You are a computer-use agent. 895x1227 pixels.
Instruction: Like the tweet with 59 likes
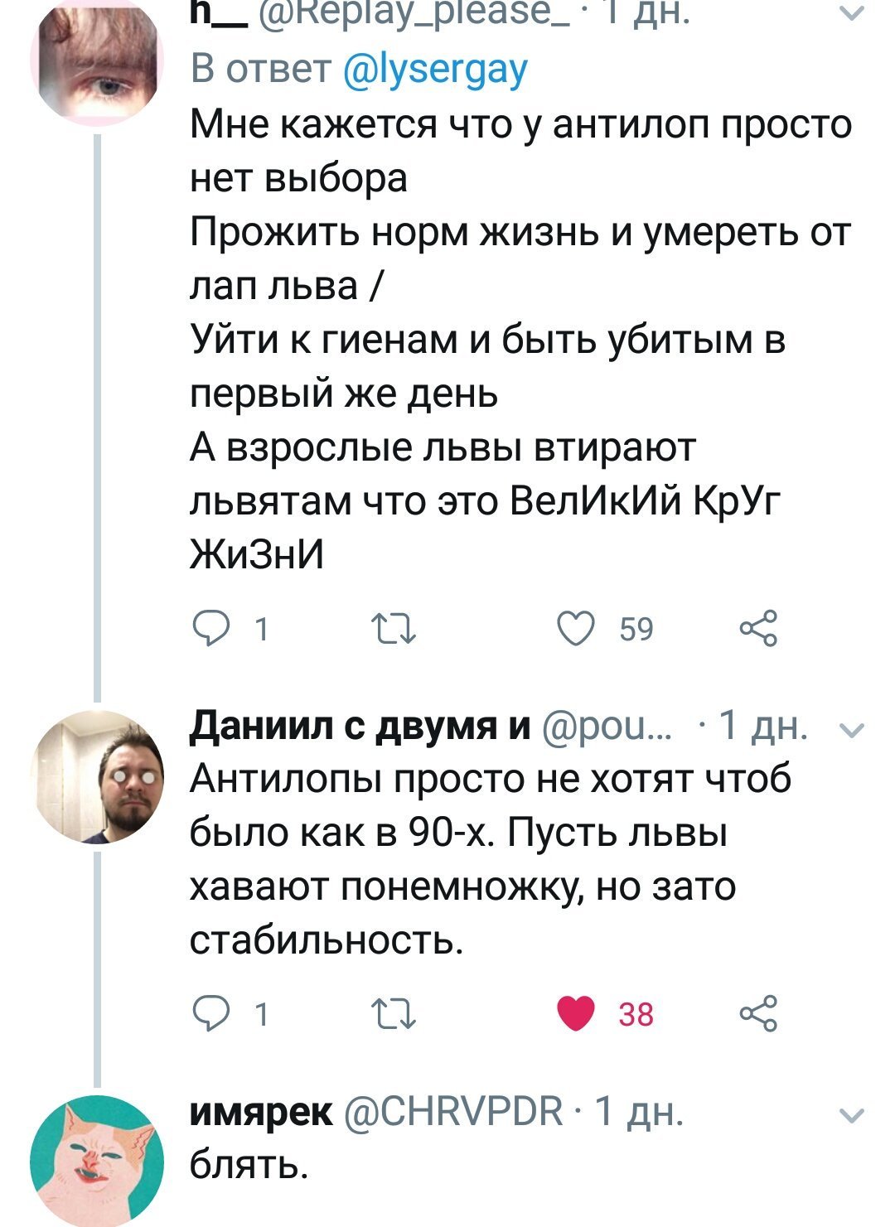tap(577, 630)
